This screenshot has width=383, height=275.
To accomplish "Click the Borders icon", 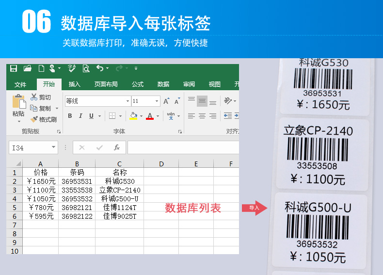I will [112, 115].
